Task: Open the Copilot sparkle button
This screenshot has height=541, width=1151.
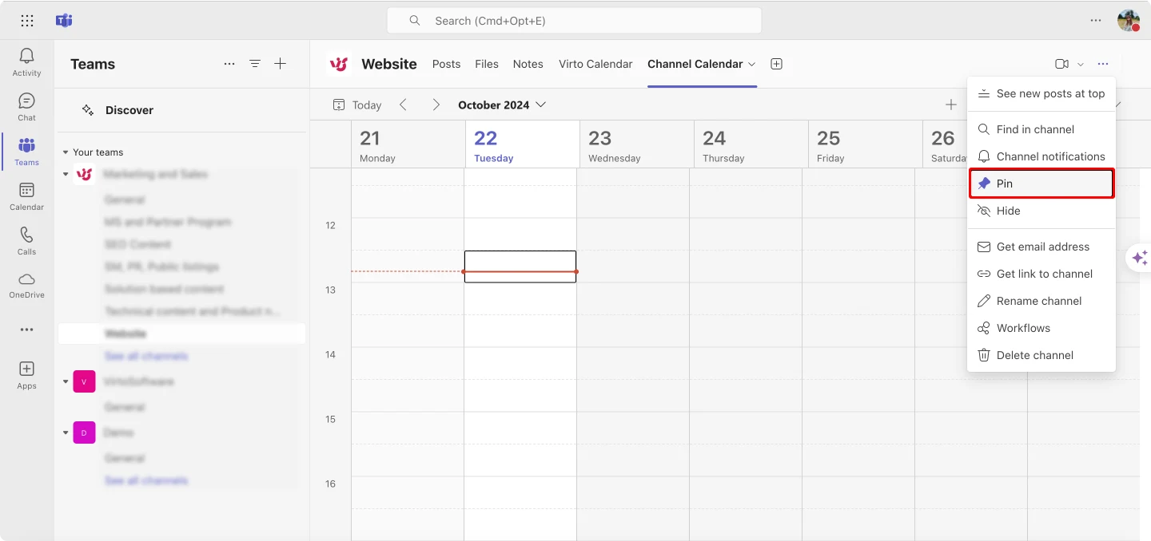Action: [1140, 258]
